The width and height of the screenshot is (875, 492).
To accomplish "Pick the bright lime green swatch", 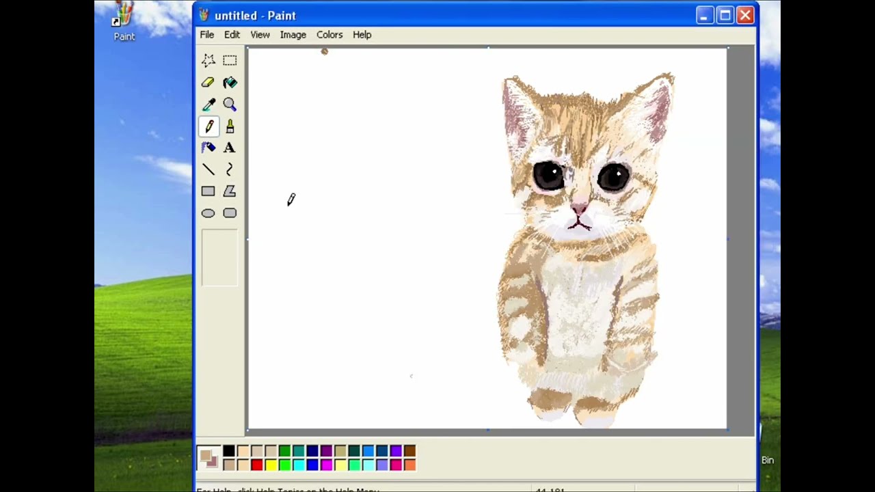I will tap(284, 465).
